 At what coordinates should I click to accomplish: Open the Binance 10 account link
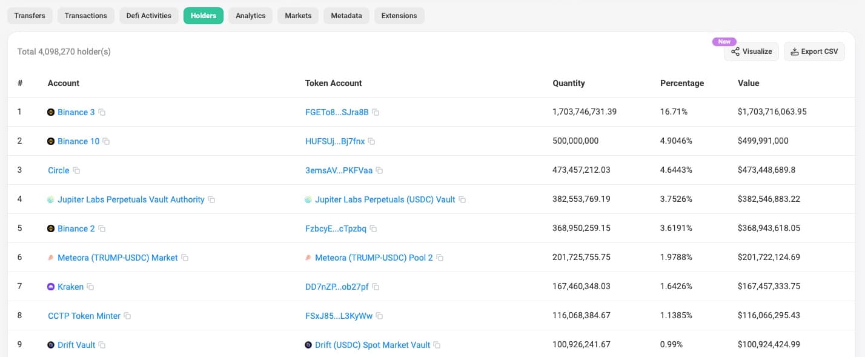[x=78, y=141]
